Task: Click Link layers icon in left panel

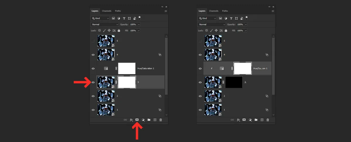Action: 125,120
